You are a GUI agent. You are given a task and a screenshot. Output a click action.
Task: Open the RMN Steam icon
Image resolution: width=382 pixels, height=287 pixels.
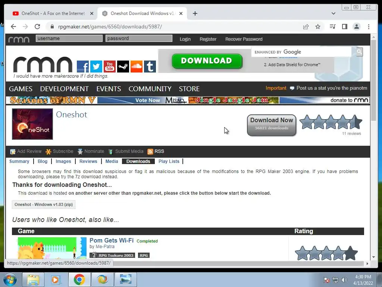tap(123, 67)
